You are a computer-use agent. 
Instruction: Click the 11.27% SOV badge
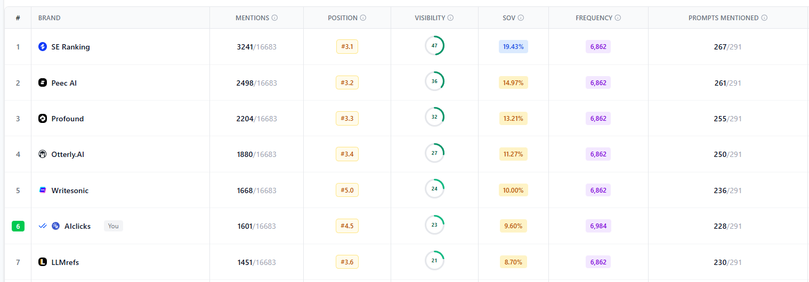[x=513, y=154]
